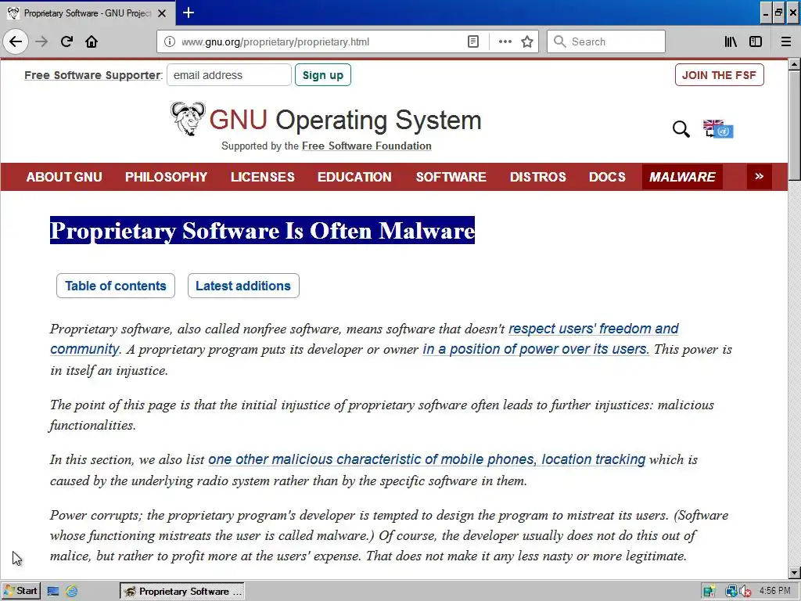Open LICENSES navigation item
801x601 pixels.
tap(263, 177)
